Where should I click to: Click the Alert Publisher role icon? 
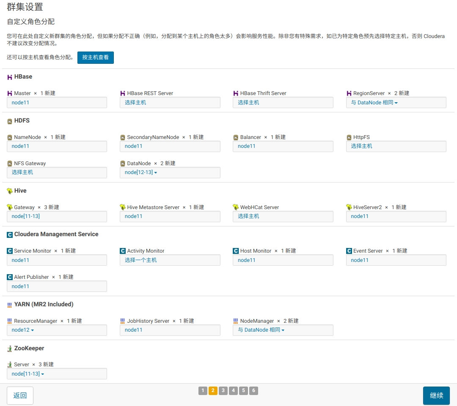(x=10, y=277)
